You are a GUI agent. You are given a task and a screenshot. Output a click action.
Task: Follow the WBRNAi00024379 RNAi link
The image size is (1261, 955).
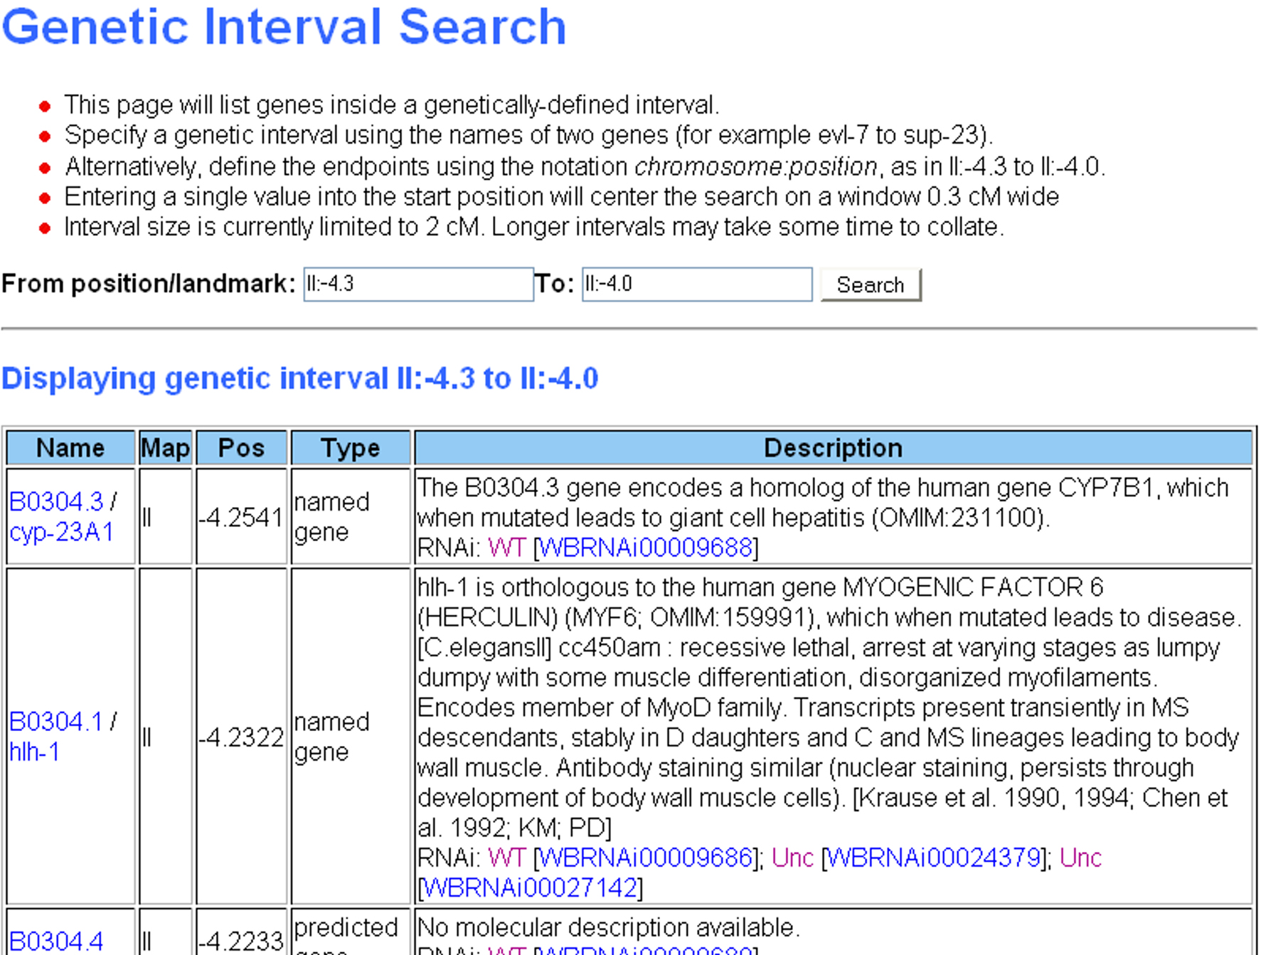tap(935, 858)
